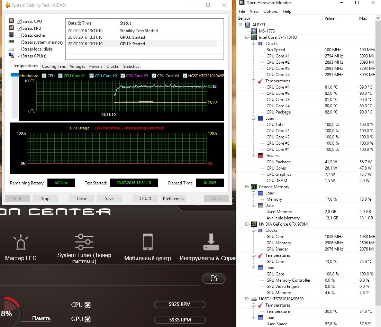Toggle the HGST graph checkbox
This screenshot has width=381, height=327.
(185, 75)
